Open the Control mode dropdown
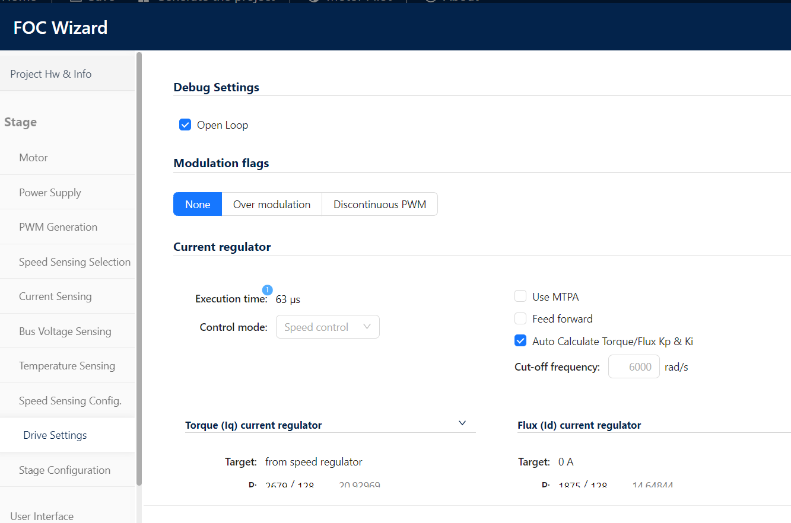 pos(328,327)
